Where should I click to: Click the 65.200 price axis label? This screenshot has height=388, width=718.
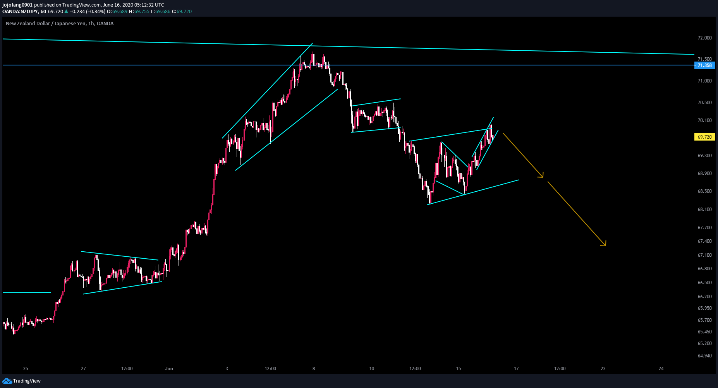pos(704,343)
